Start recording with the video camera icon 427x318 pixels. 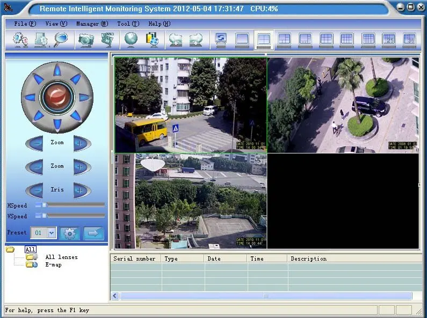point(107,40)
